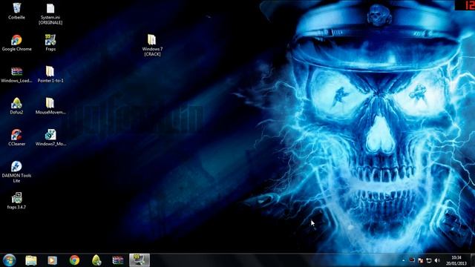The image size is (475, 267).
Task: Select the Windows 7 [CRACK] folder
Action: [x=152, y=45]
